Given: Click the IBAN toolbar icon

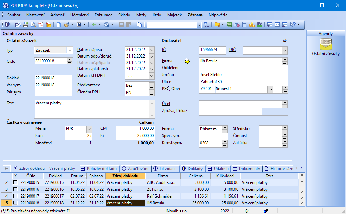Looking at the screenshot, I should pos(259,24).
